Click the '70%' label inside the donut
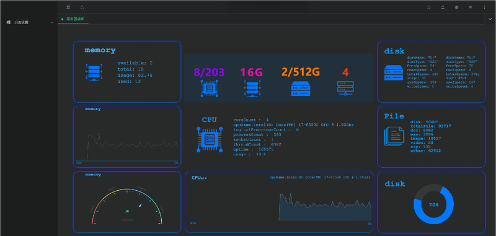This screenshot has width=496, height=236. click(433, 205)
